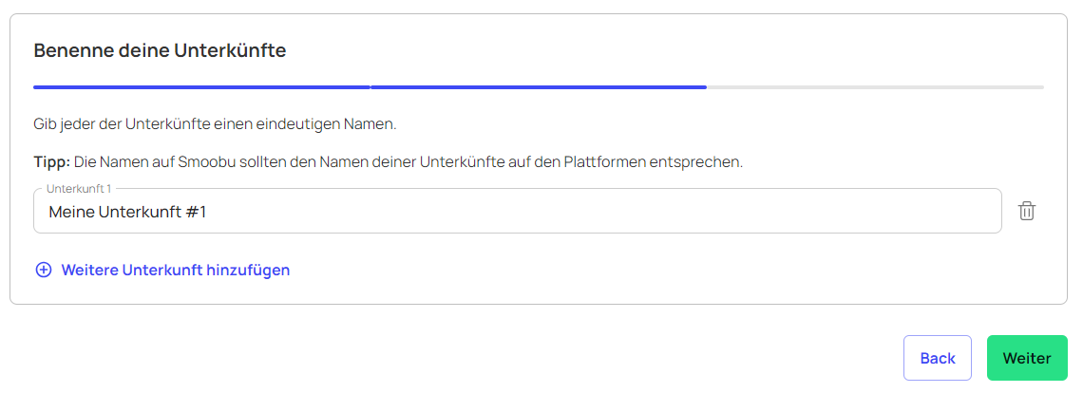Click the '#1' at the end of the name
The width and height of the screenshot is (1083, 393).
(x=196, y=213)
